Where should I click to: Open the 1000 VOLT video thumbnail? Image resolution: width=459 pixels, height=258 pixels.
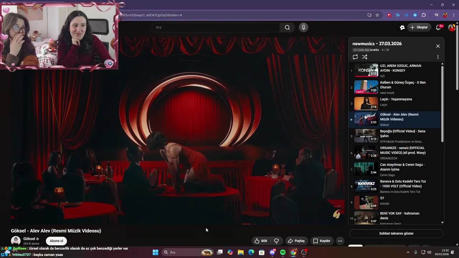tap(366, 186)
